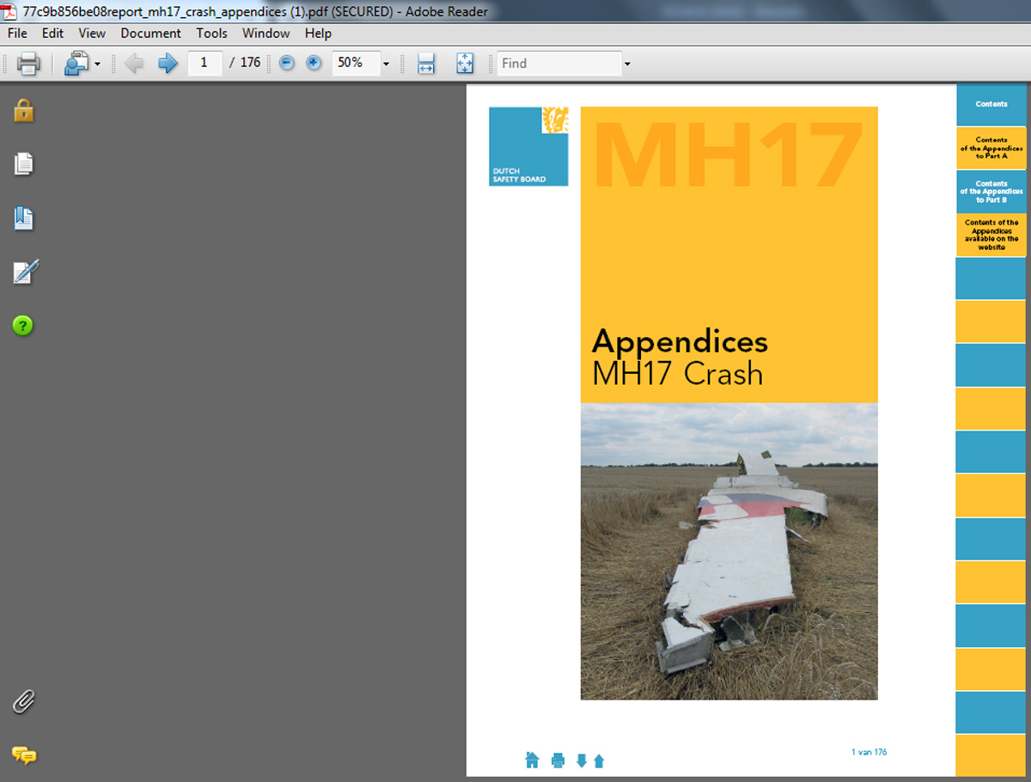The height and width of the screenshot is (782, 1031).
Task: Click the "1 van 176" page counter text
Action: (x=869, y=752)
